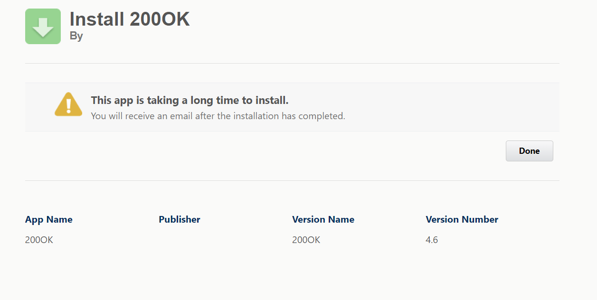This screenshot has height=300, width=597.
Task: Click the Version Number column header
Action: click(x=462, y=219)
